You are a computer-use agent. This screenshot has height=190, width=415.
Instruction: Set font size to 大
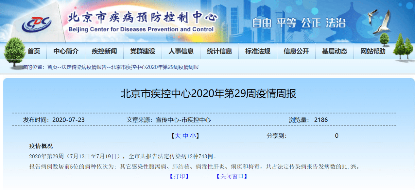coord(177,136)
